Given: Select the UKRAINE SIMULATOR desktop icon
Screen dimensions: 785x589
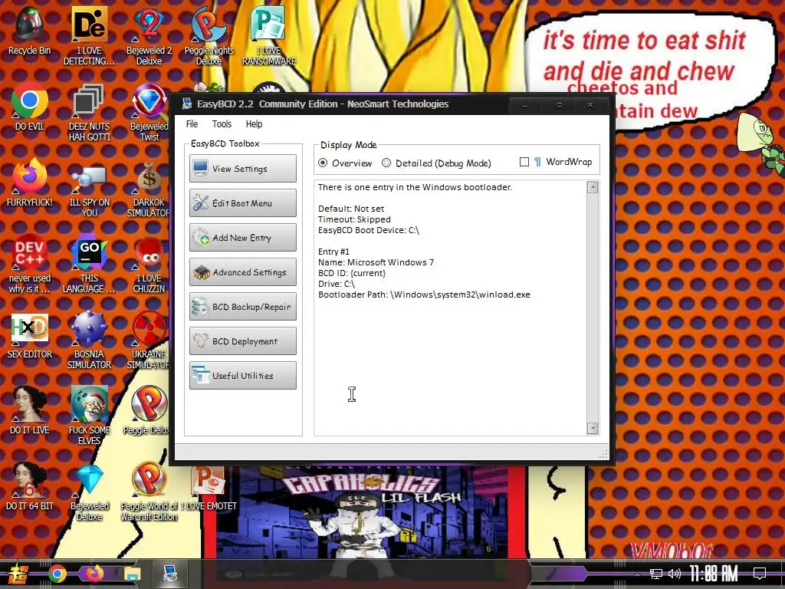Looking at the screenshot, I should tap(149, 341).
